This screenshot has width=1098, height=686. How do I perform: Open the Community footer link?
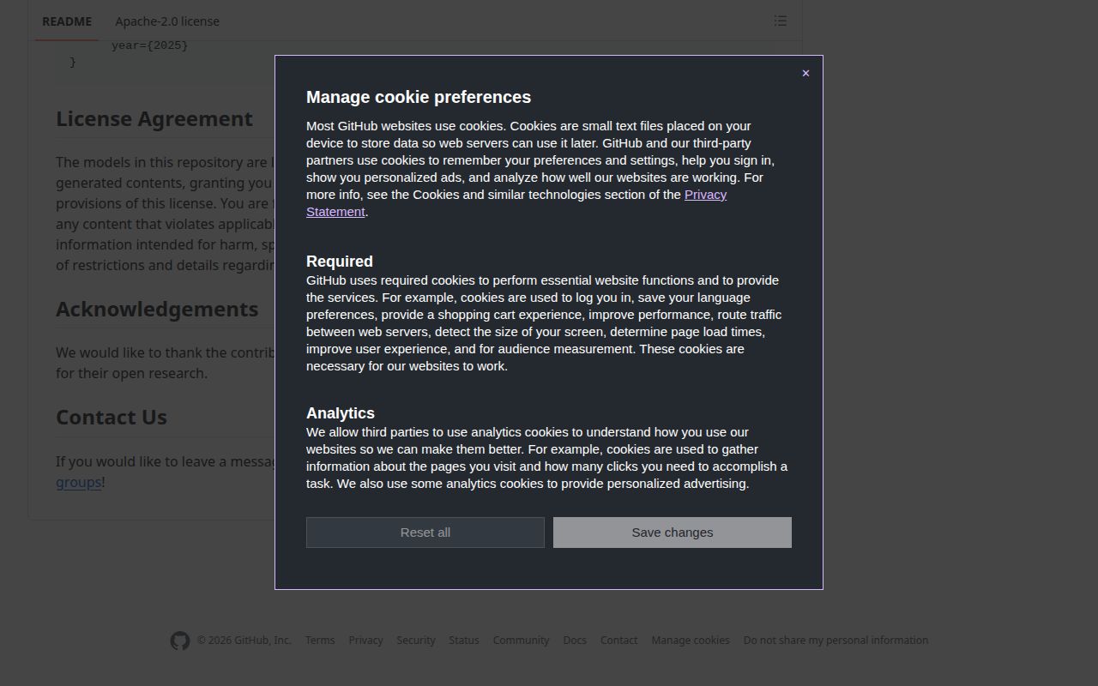click(521, 641)
